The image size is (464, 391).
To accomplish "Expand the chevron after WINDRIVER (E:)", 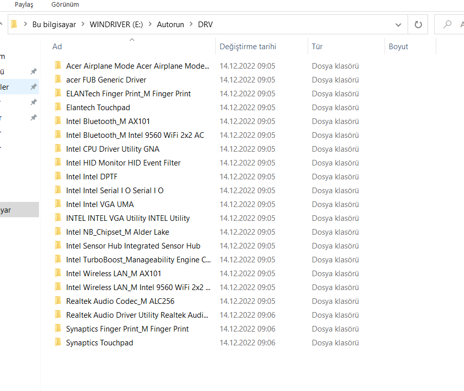I will click(x=150, y=24).
